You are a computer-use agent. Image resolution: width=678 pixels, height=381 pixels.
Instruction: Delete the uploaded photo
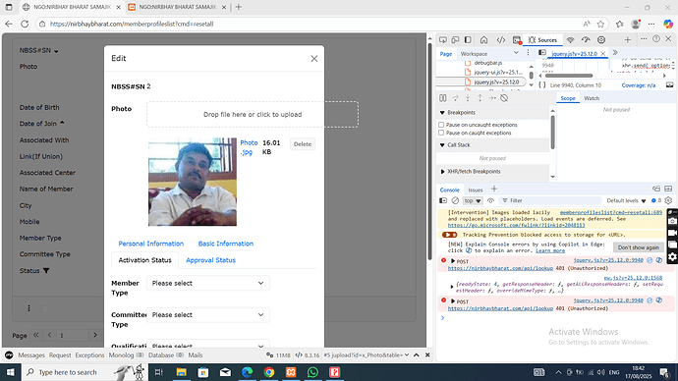pos(303,144)
